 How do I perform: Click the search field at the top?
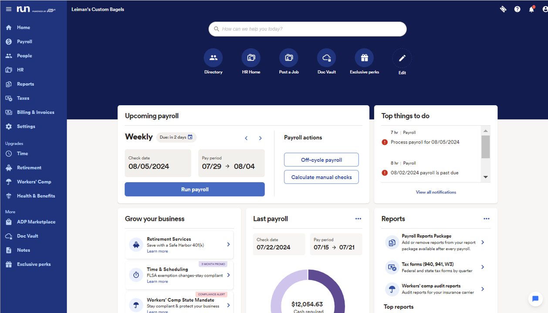click(307, 29)
